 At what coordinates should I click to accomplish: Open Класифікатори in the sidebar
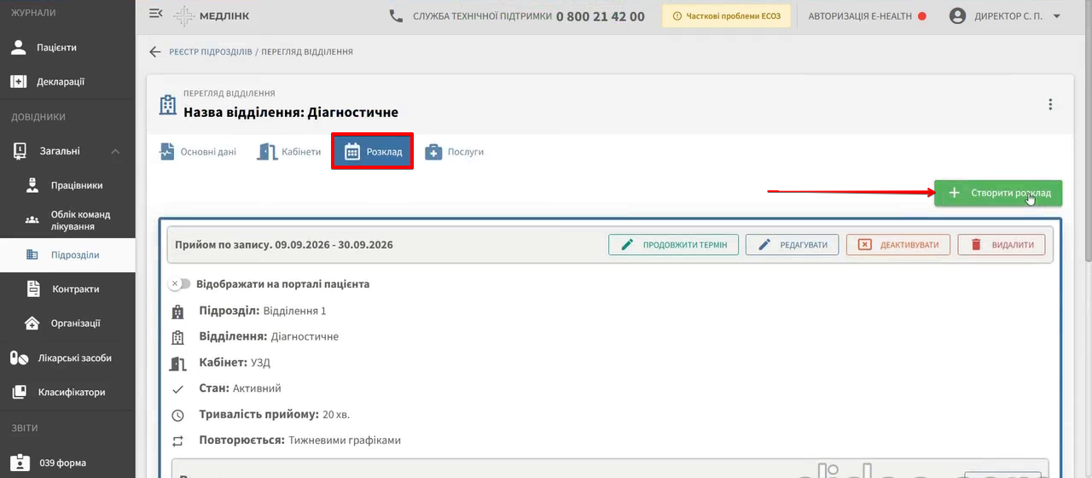(67, 393)
